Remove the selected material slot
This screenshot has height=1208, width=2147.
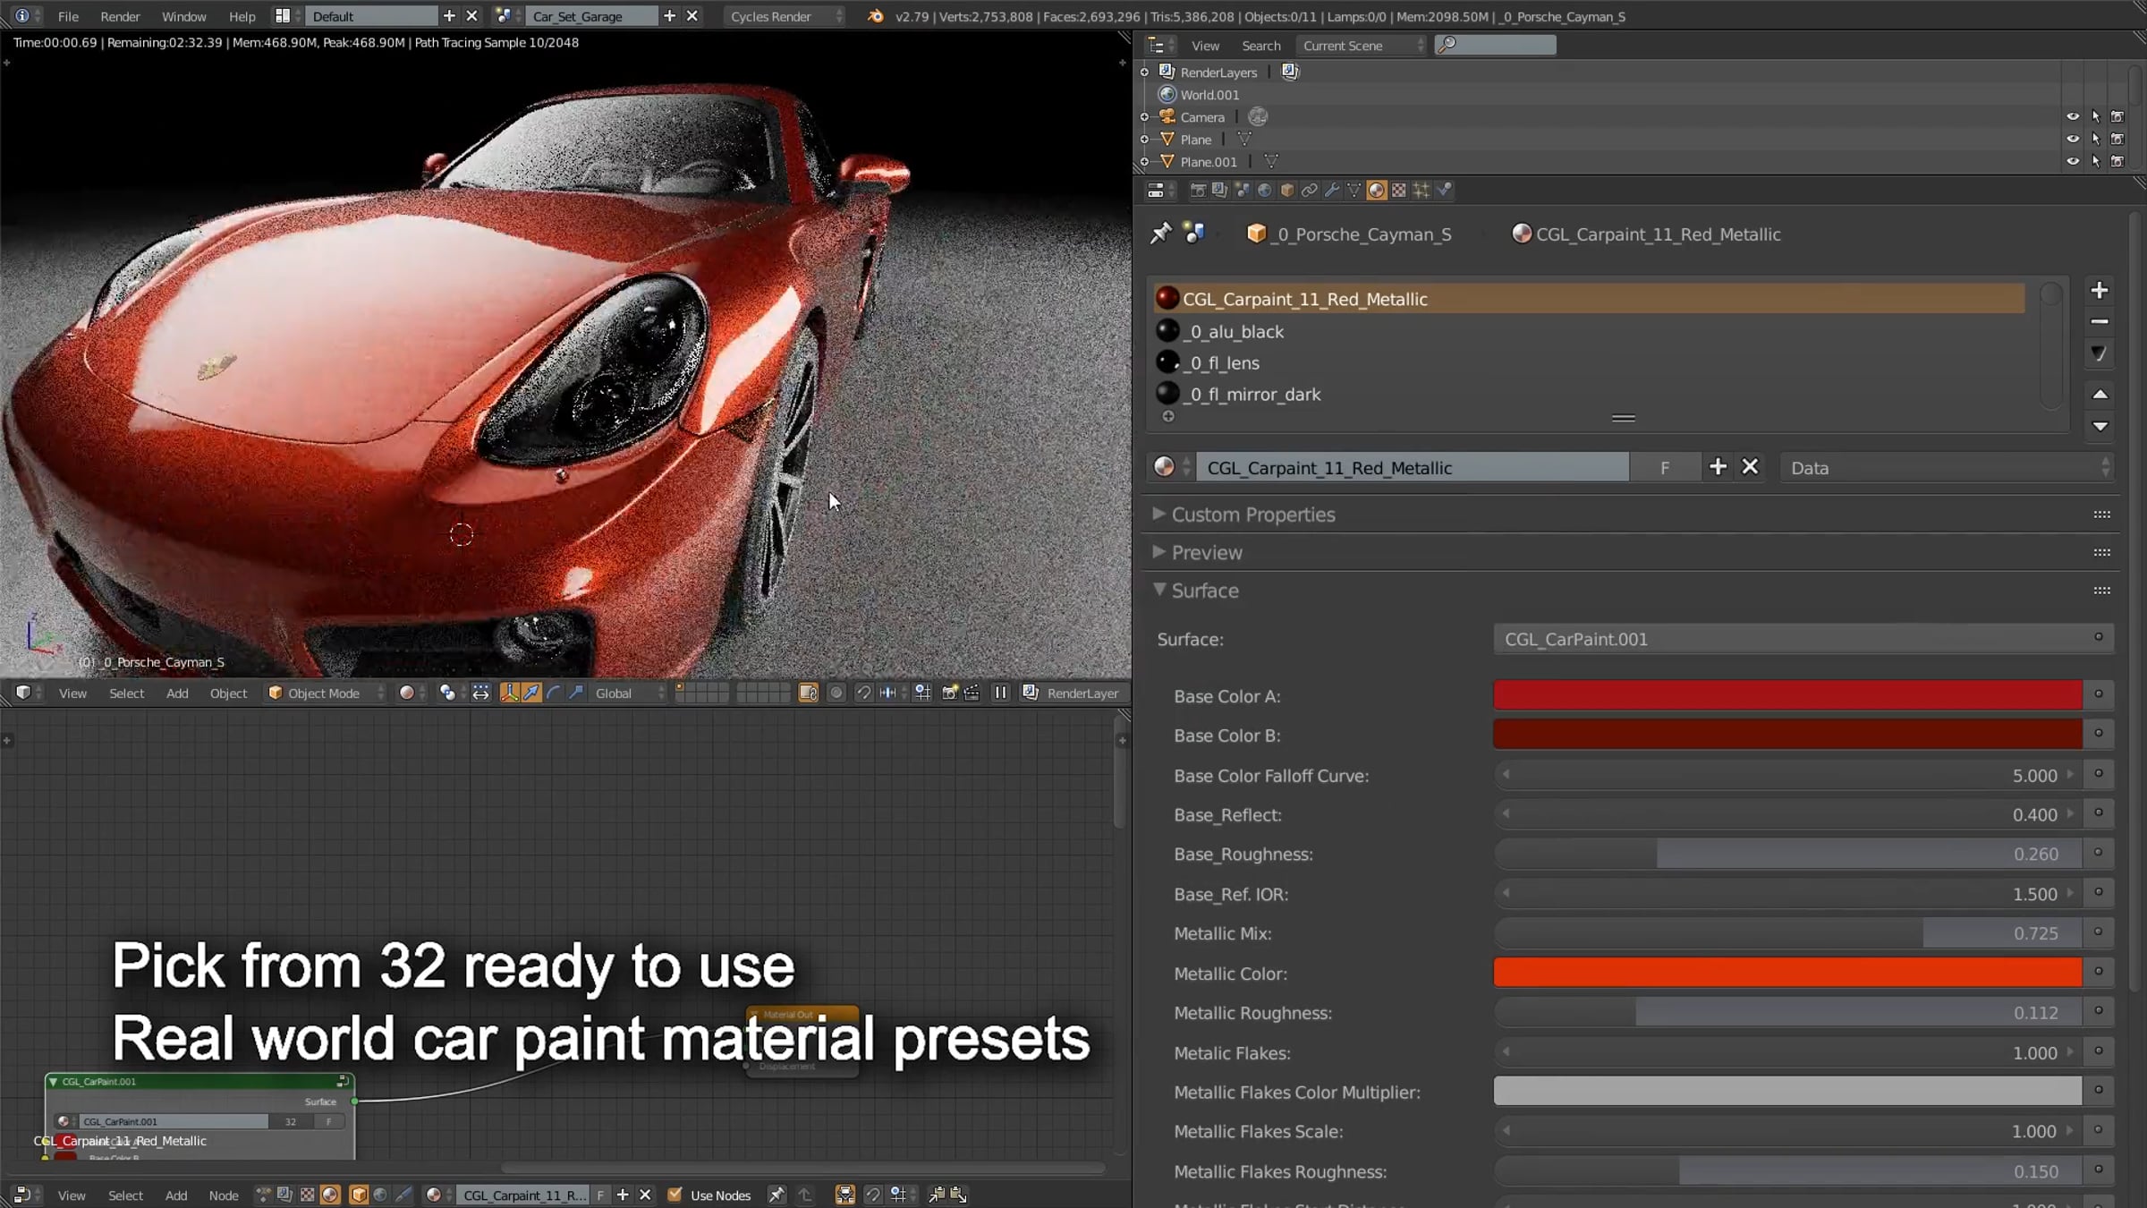tap(2100, 321)
